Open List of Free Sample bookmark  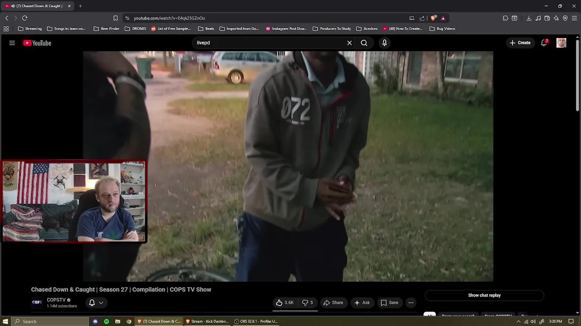pos(171,29)
